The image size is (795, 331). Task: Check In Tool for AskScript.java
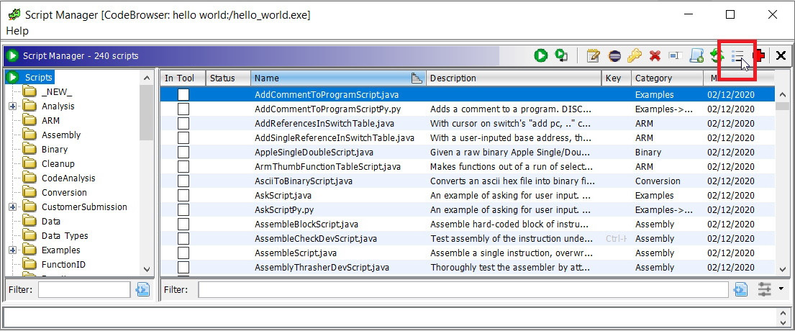point(183,195)
